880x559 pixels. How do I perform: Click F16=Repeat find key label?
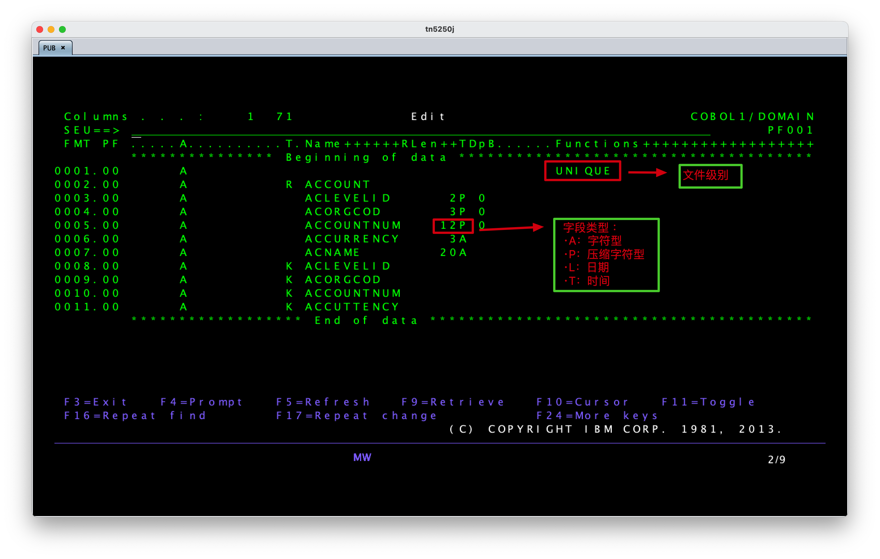pos(135,415)
